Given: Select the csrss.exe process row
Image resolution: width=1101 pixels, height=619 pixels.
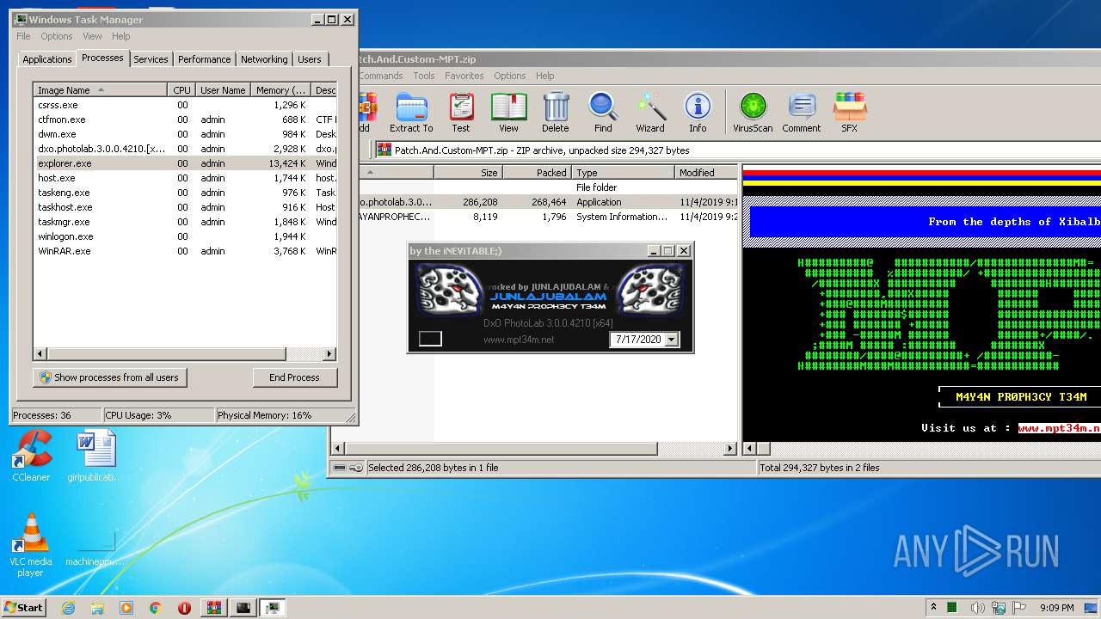Looking at the screenshot, I should click(x=185, y=105).
